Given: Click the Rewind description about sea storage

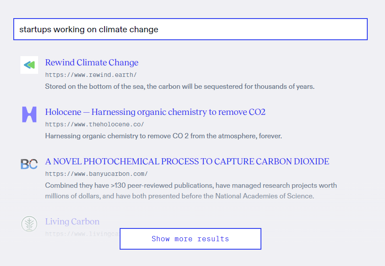Looking at the screenshot, I should 179,87.
